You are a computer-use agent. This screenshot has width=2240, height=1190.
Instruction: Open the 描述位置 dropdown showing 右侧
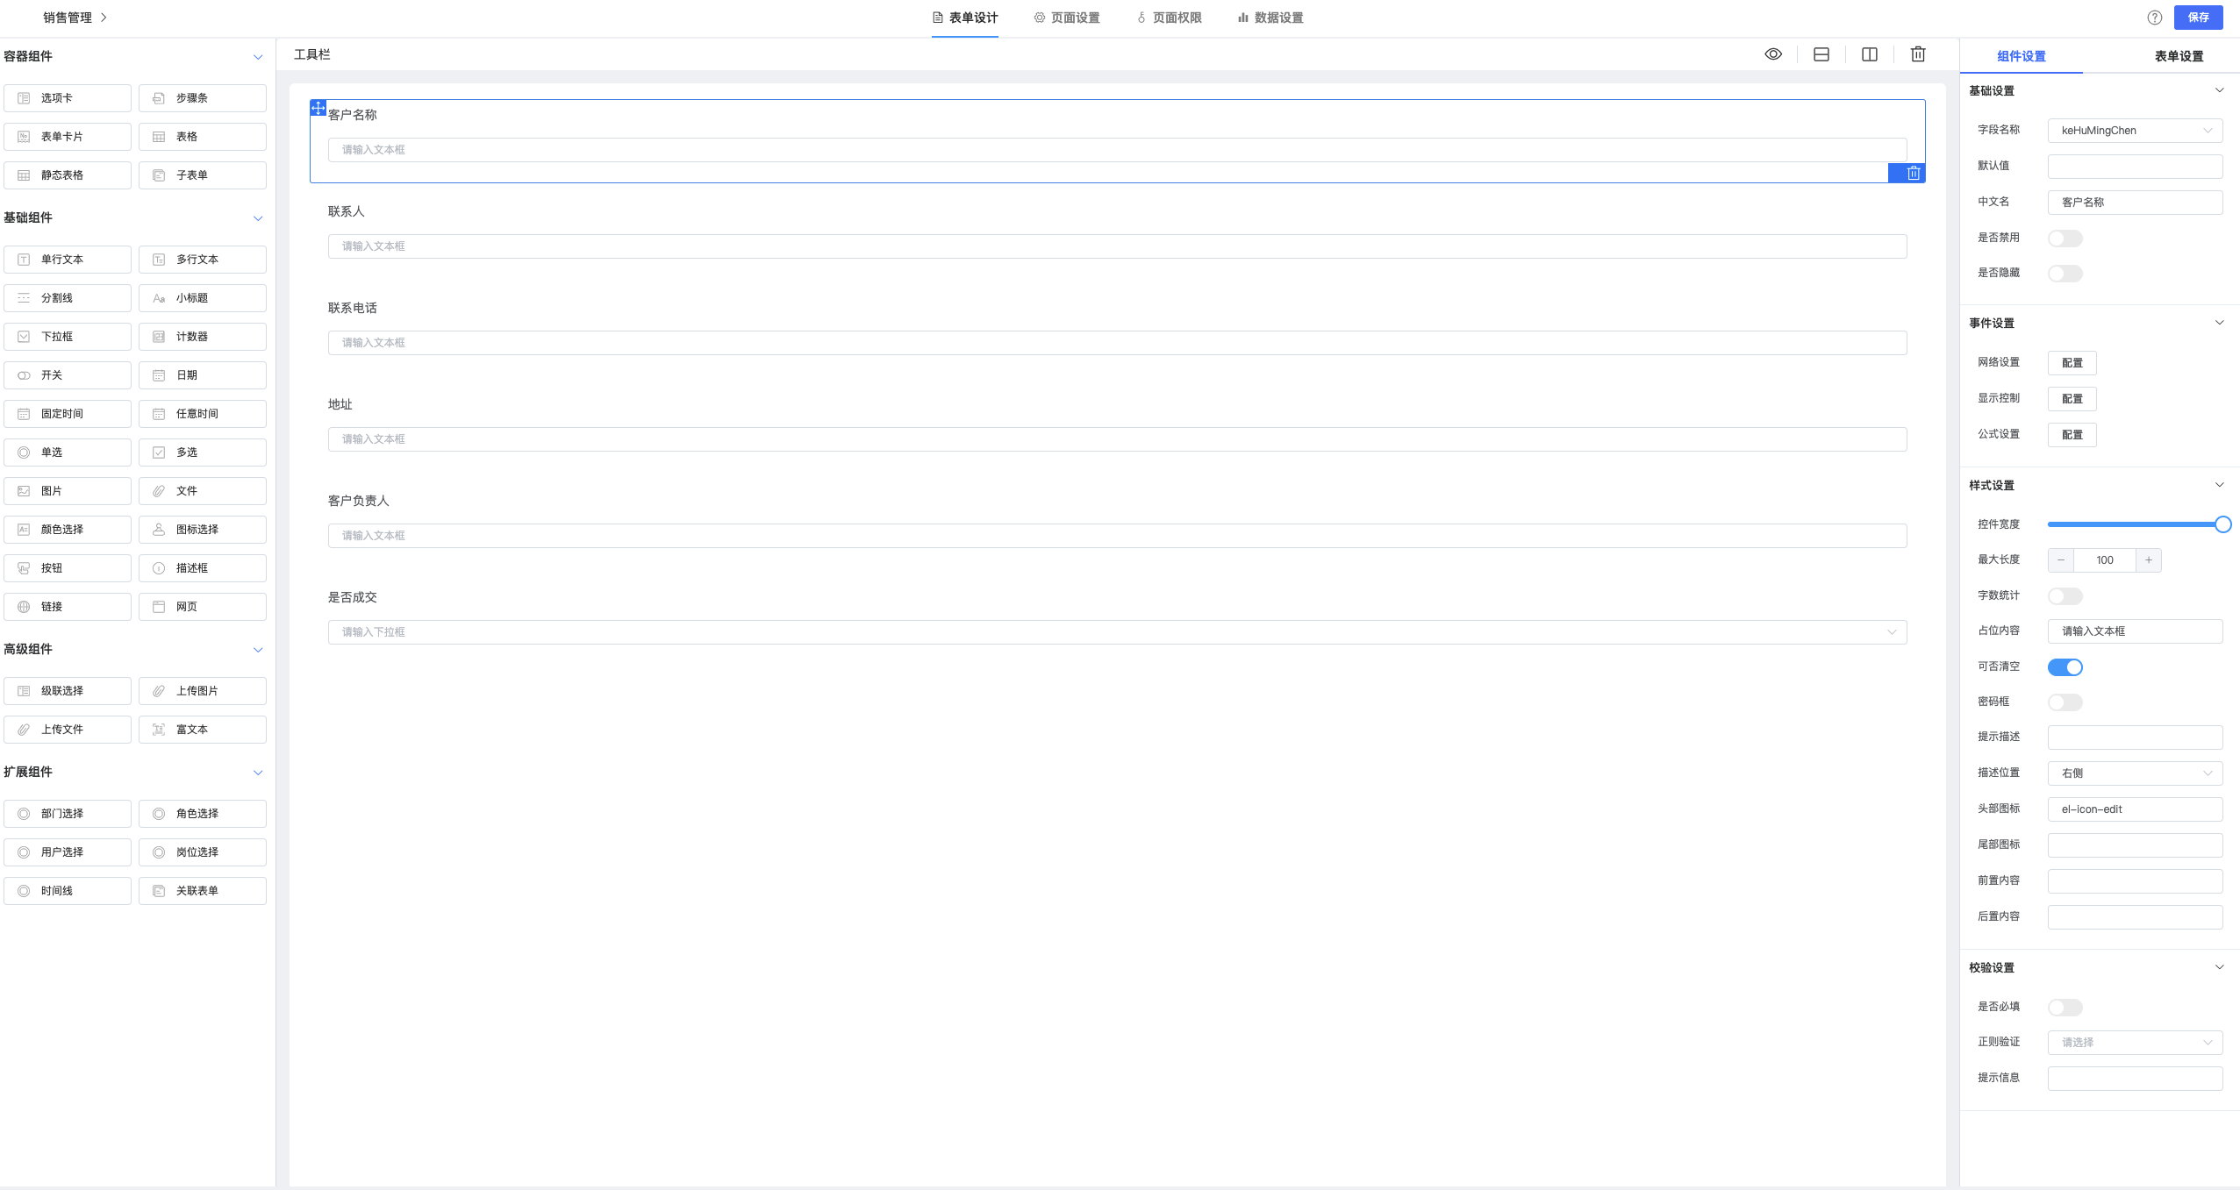[x=2135, y=773]
